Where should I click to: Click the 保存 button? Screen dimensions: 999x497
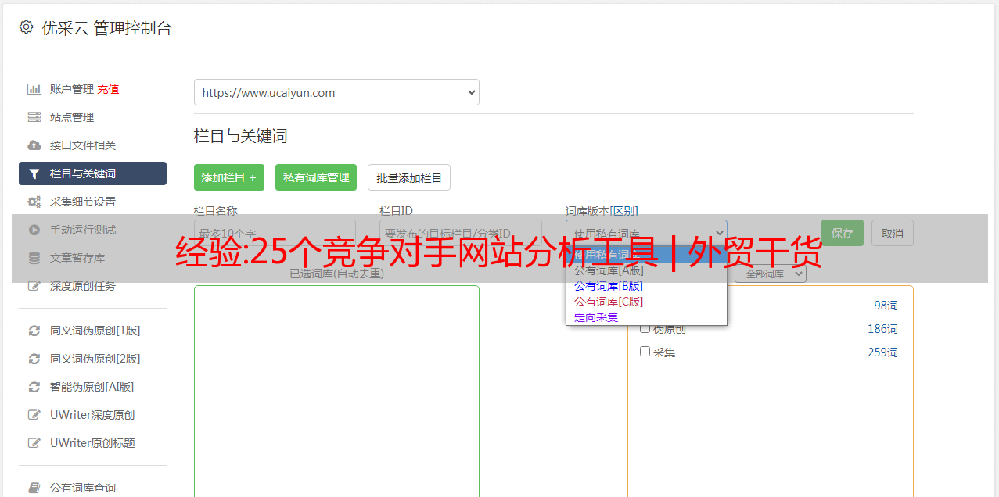843,233
